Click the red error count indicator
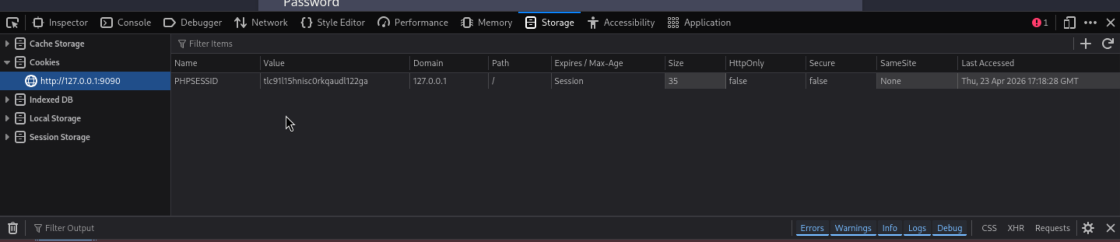 coord(1040,23)
